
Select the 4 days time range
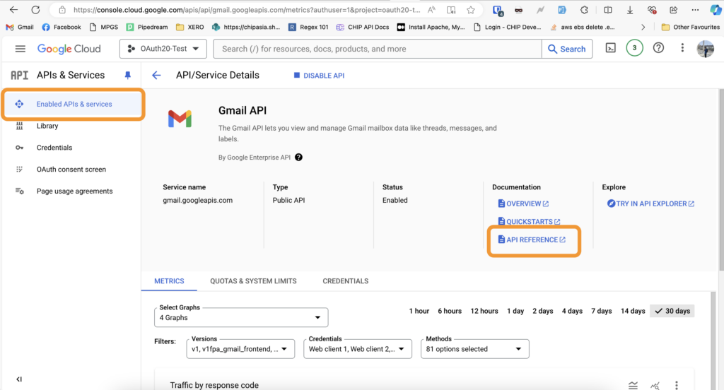tap(572, 311)
